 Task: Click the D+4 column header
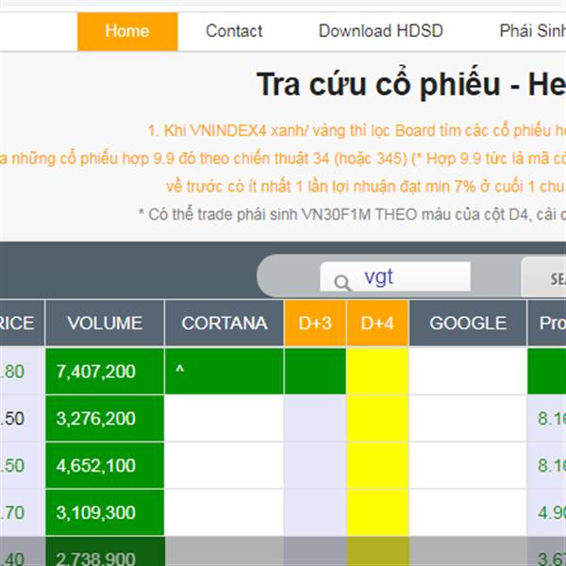tap(377, 323)
